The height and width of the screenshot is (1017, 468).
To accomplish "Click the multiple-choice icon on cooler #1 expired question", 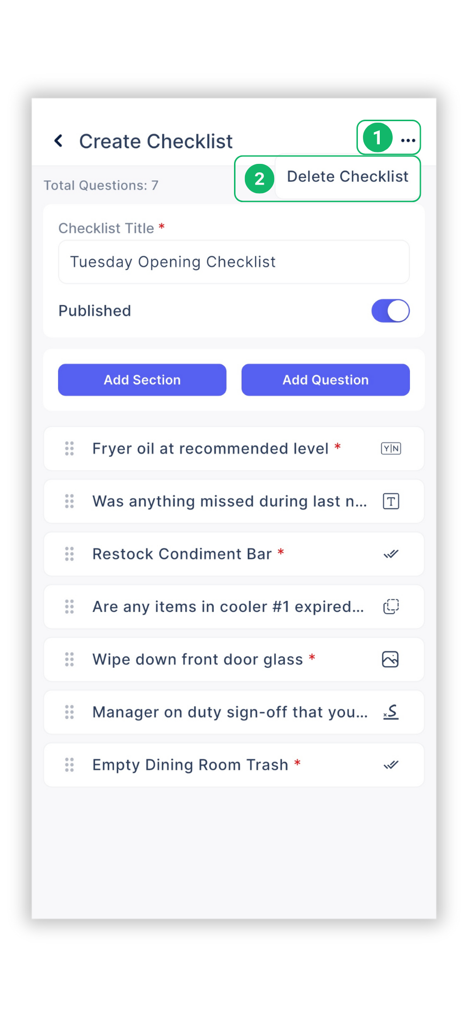I will 390,606.
